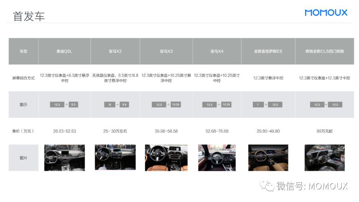Viewport: 359px width, 202px height.
Task: Click the price 26.03-52.53
Action: point(64,131)
